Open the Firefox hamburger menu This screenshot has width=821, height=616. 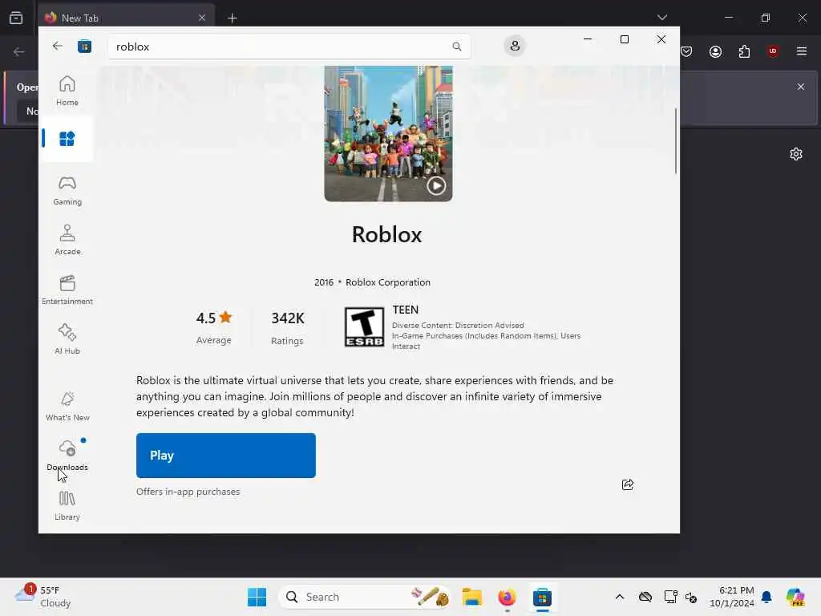801,51
